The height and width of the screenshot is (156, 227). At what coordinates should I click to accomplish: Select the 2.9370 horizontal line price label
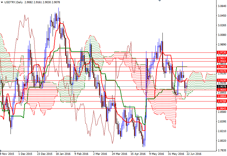pos(222,71)
